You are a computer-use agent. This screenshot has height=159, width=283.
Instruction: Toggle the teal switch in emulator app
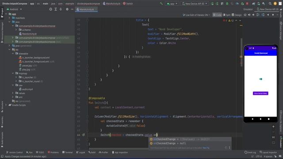tap(260, 79)
